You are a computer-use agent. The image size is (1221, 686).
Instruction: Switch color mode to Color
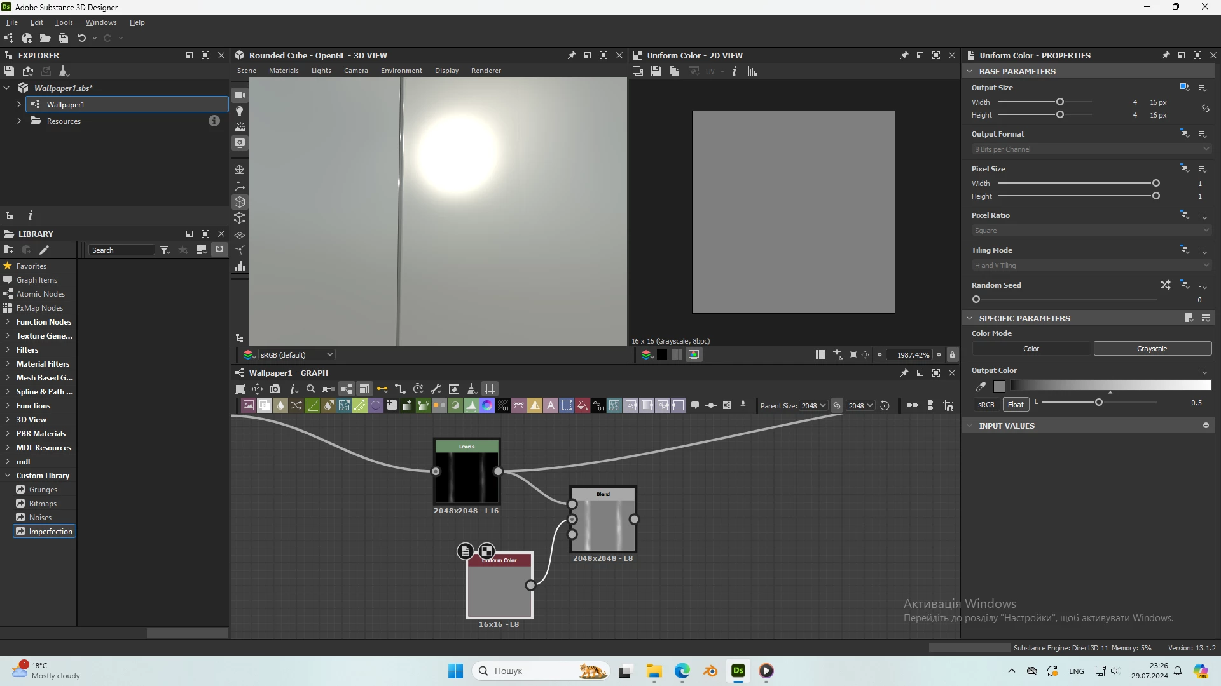point(1031,349)
